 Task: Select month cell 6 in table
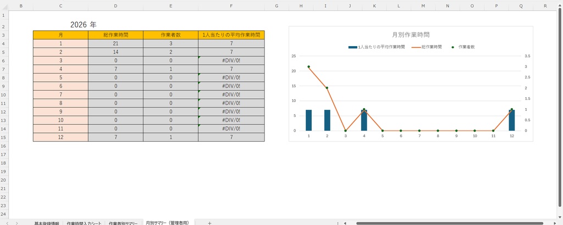pos(60,86)
